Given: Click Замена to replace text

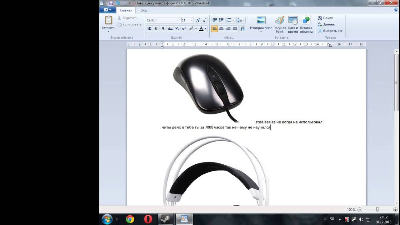Looking at the screenshot, I should [x=326, y=24].
